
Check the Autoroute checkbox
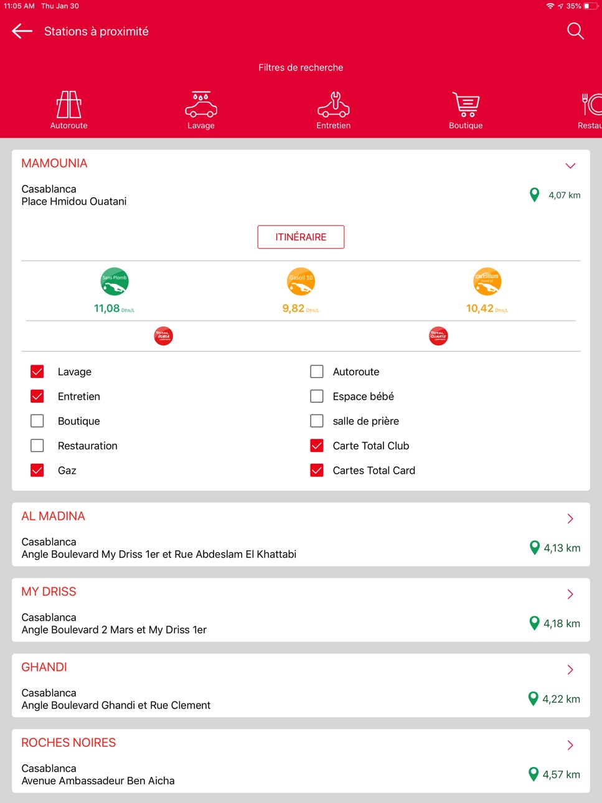(317, 372)
